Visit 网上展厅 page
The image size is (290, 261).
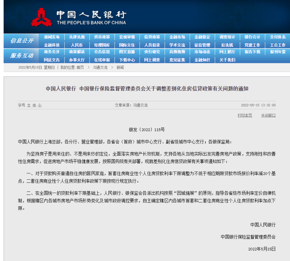pos(227,52)
